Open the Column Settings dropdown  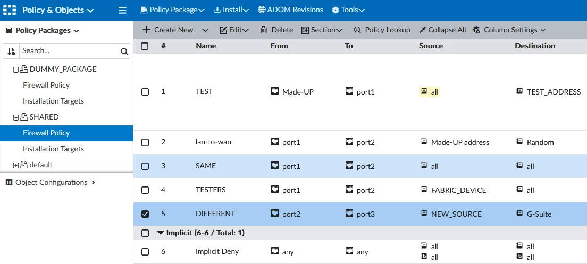pos(509,30)
